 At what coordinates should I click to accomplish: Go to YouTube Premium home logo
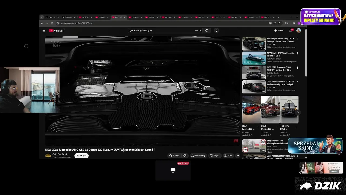coord(57,31)
